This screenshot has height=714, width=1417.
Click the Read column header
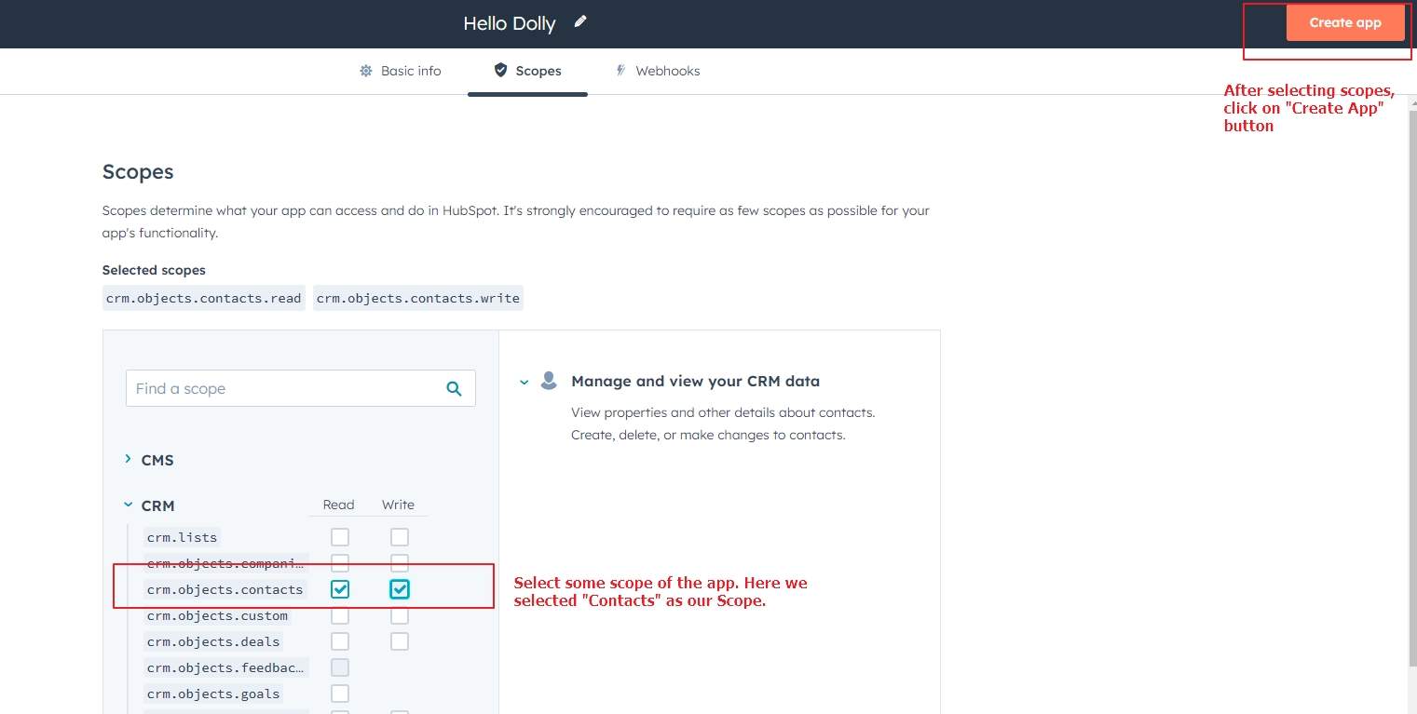coord(339,505)
